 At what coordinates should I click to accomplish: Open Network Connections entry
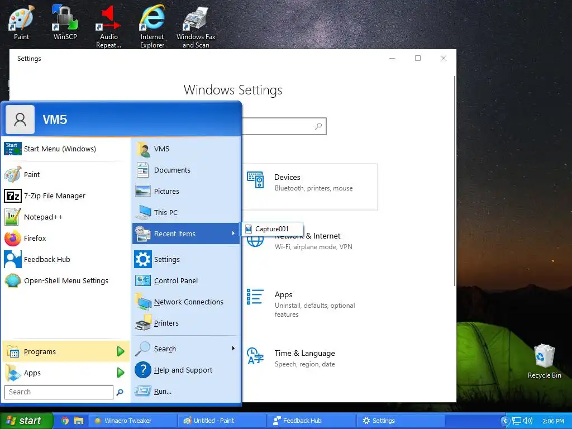pyautogui.click(x=186, y=302)
